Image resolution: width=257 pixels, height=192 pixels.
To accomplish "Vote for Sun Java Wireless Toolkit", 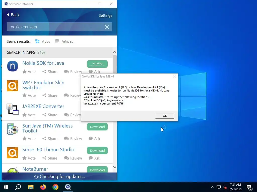I will [x=29, y=138].
